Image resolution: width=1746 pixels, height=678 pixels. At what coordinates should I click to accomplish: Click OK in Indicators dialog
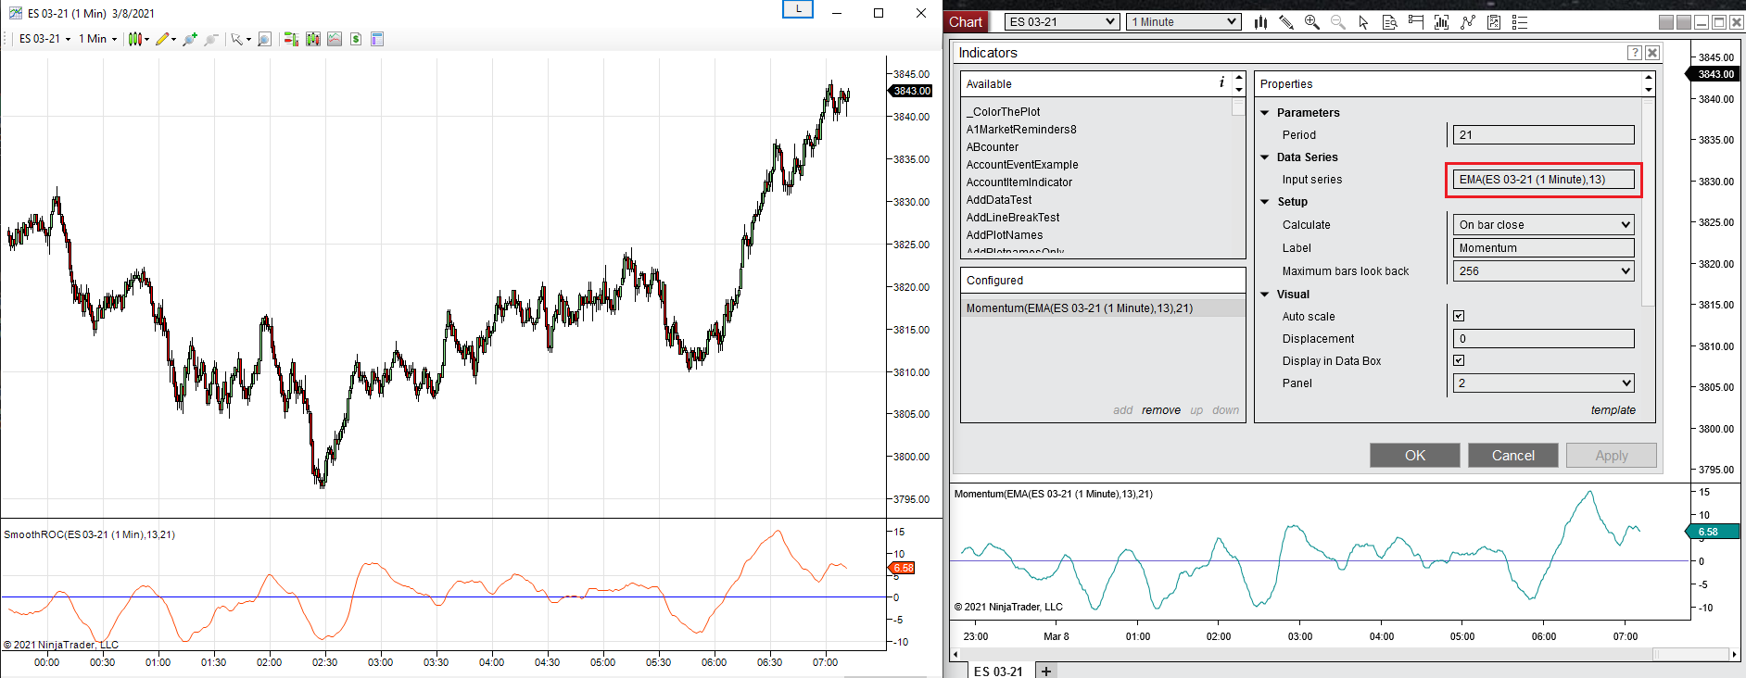(x=1415, y=455)
